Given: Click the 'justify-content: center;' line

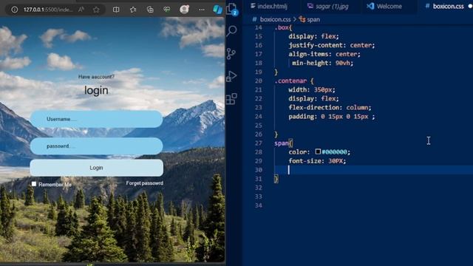Looking at the screenshot, I should point(332,45).
